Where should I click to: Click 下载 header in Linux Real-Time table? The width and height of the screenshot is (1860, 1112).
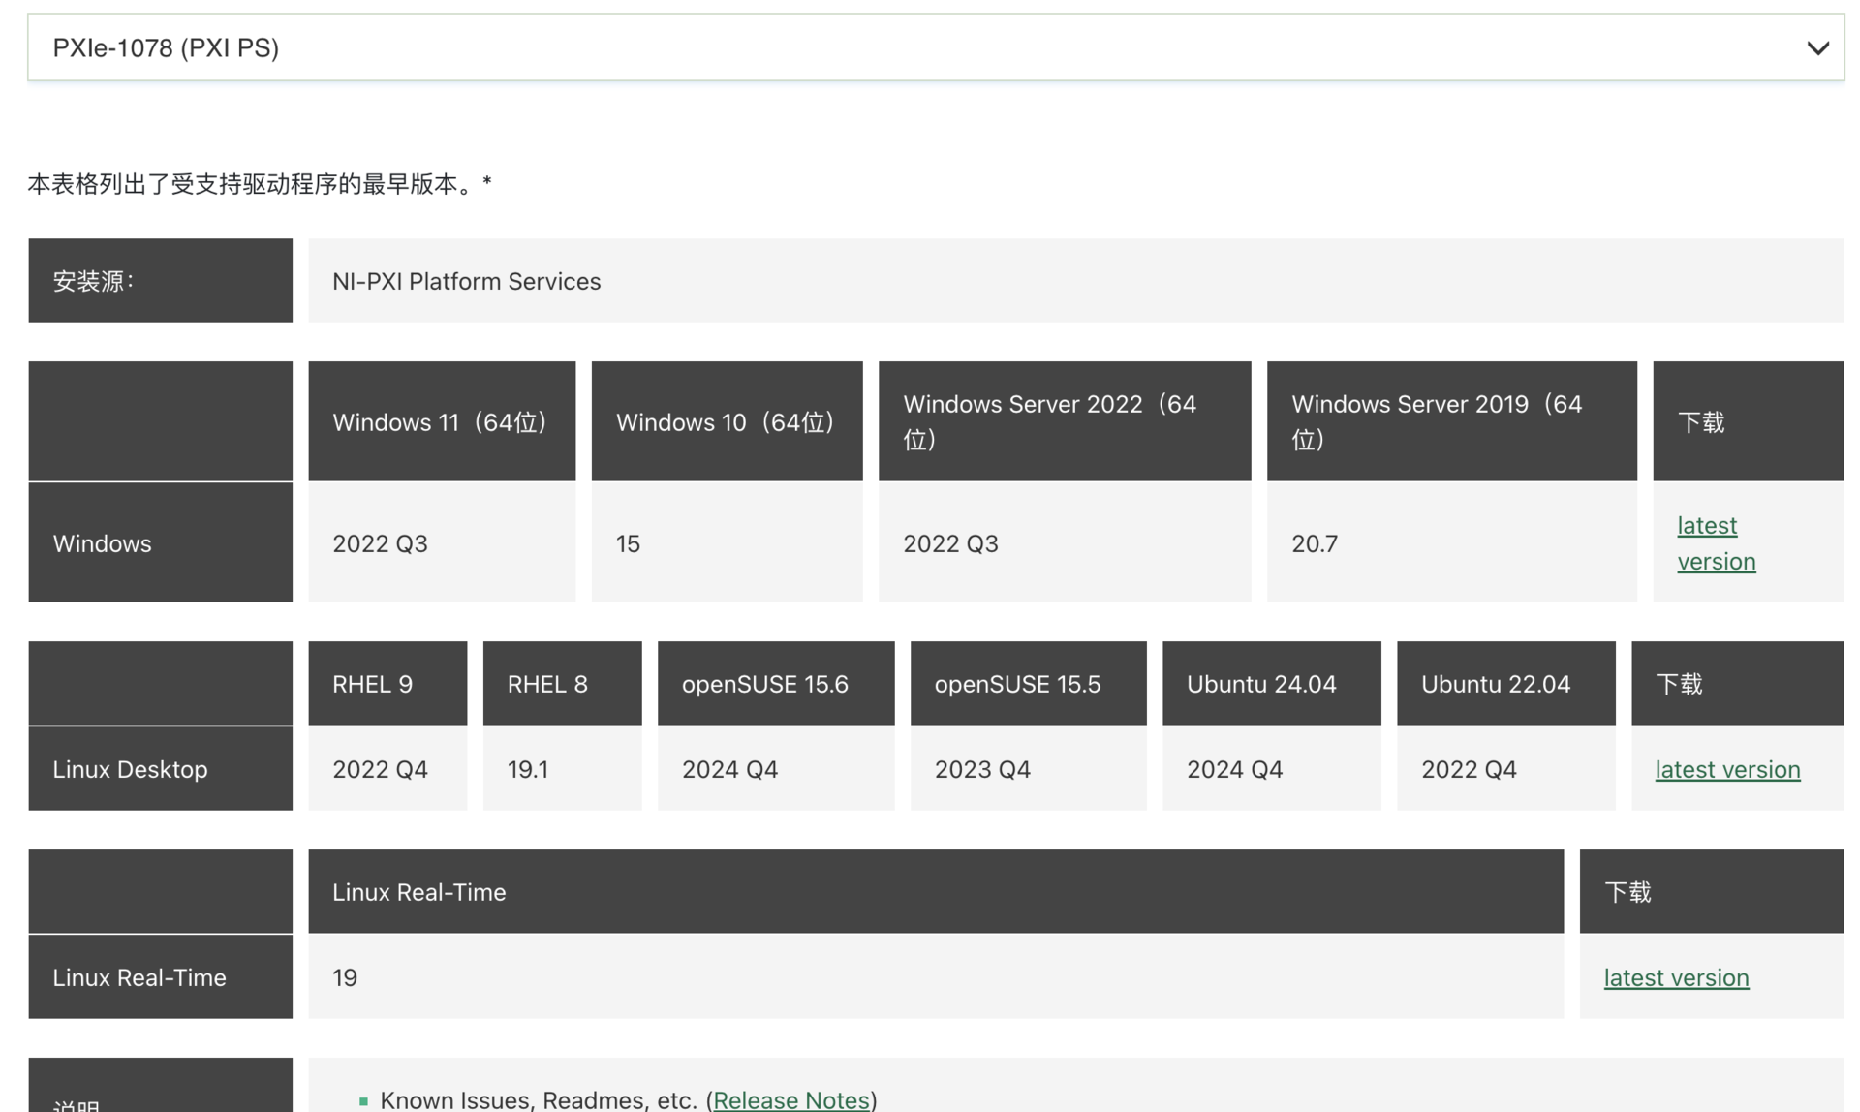tap(1711, 891)
